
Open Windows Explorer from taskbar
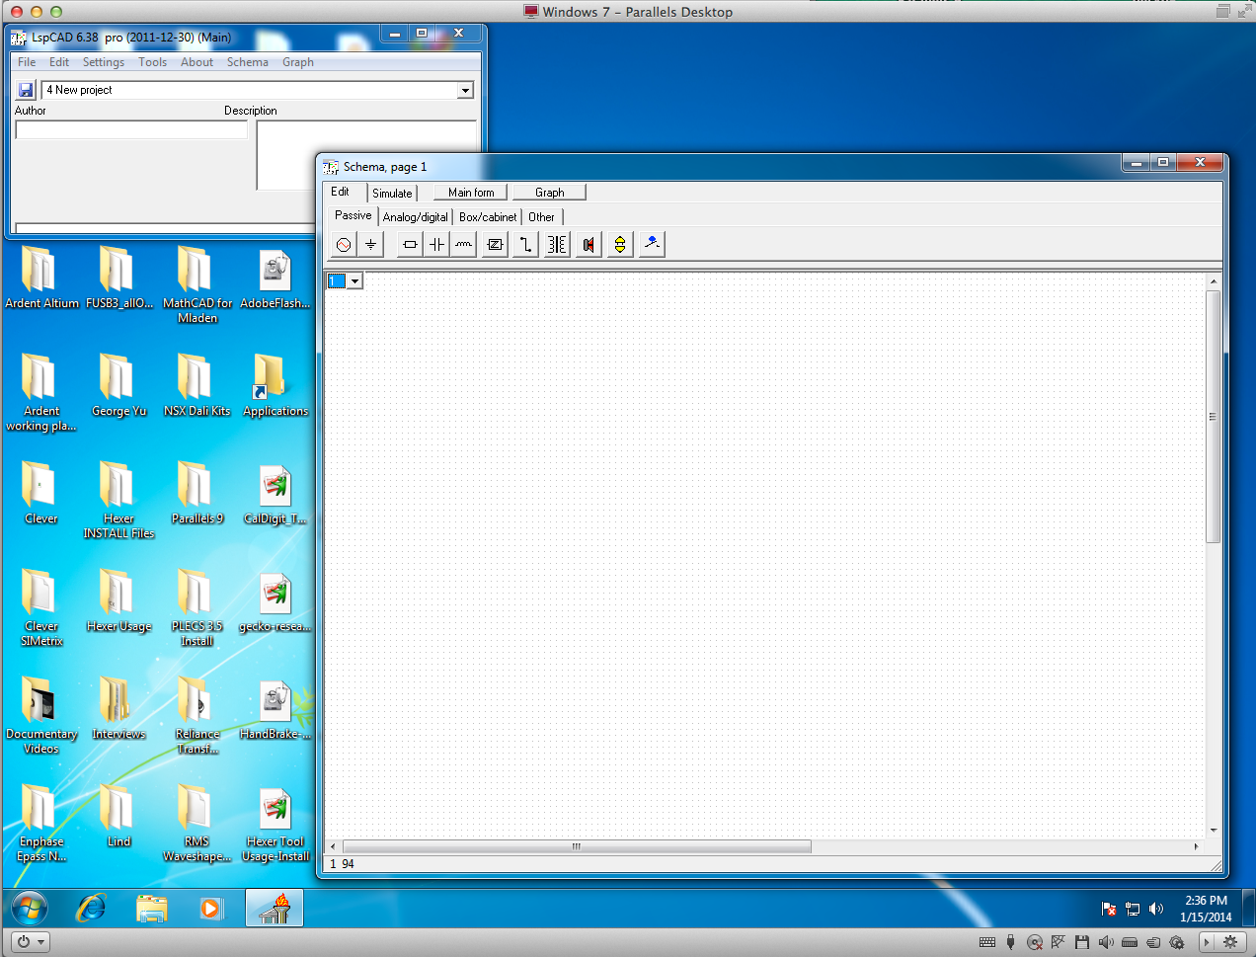pos(151,908)
